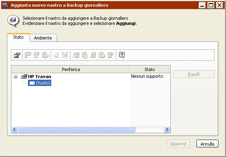Click the Annulla button
226x157 pixels.
pyautogui.click(x=207, y=144)
